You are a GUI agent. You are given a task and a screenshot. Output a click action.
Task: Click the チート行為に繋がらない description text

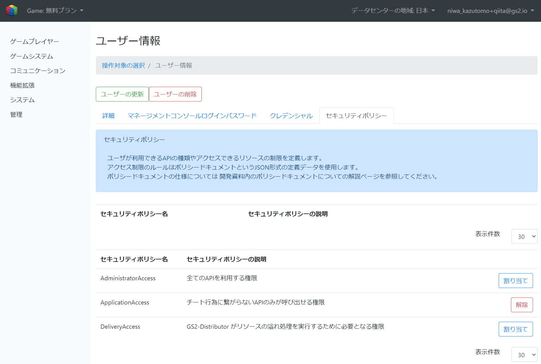(255, 302)
